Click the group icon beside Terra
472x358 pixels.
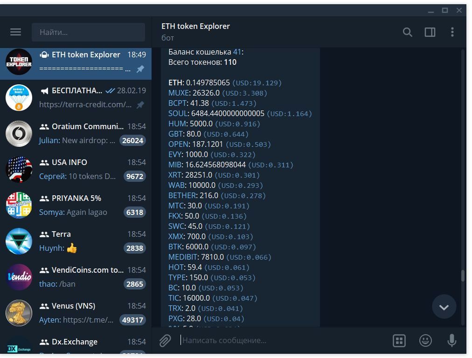tap(44, 234)
